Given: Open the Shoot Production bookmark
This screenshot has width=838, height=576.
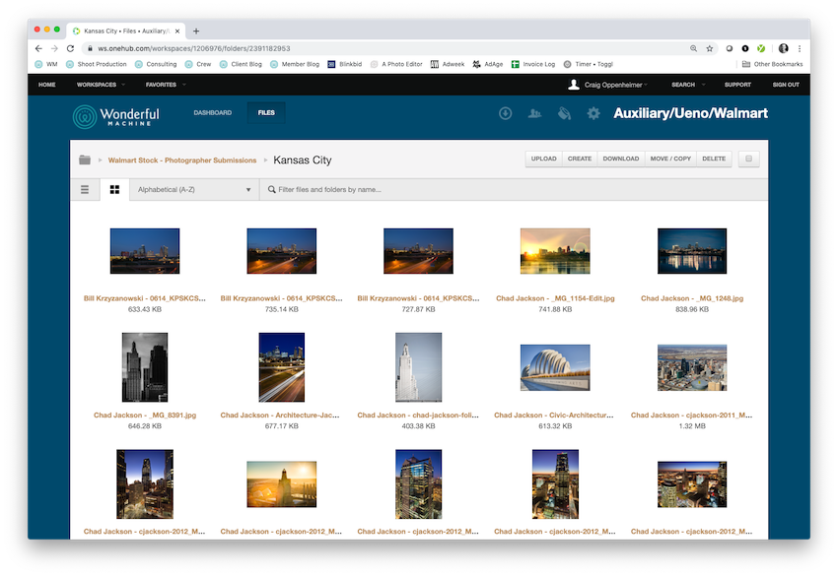Looking at the screenshot, I should [97, 64].
